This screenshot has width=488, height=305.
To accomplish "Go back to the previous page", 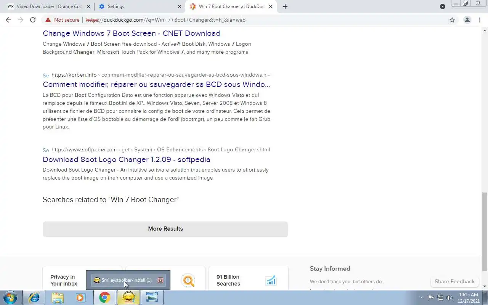I will pyautogui.click(x=8, y=20).
